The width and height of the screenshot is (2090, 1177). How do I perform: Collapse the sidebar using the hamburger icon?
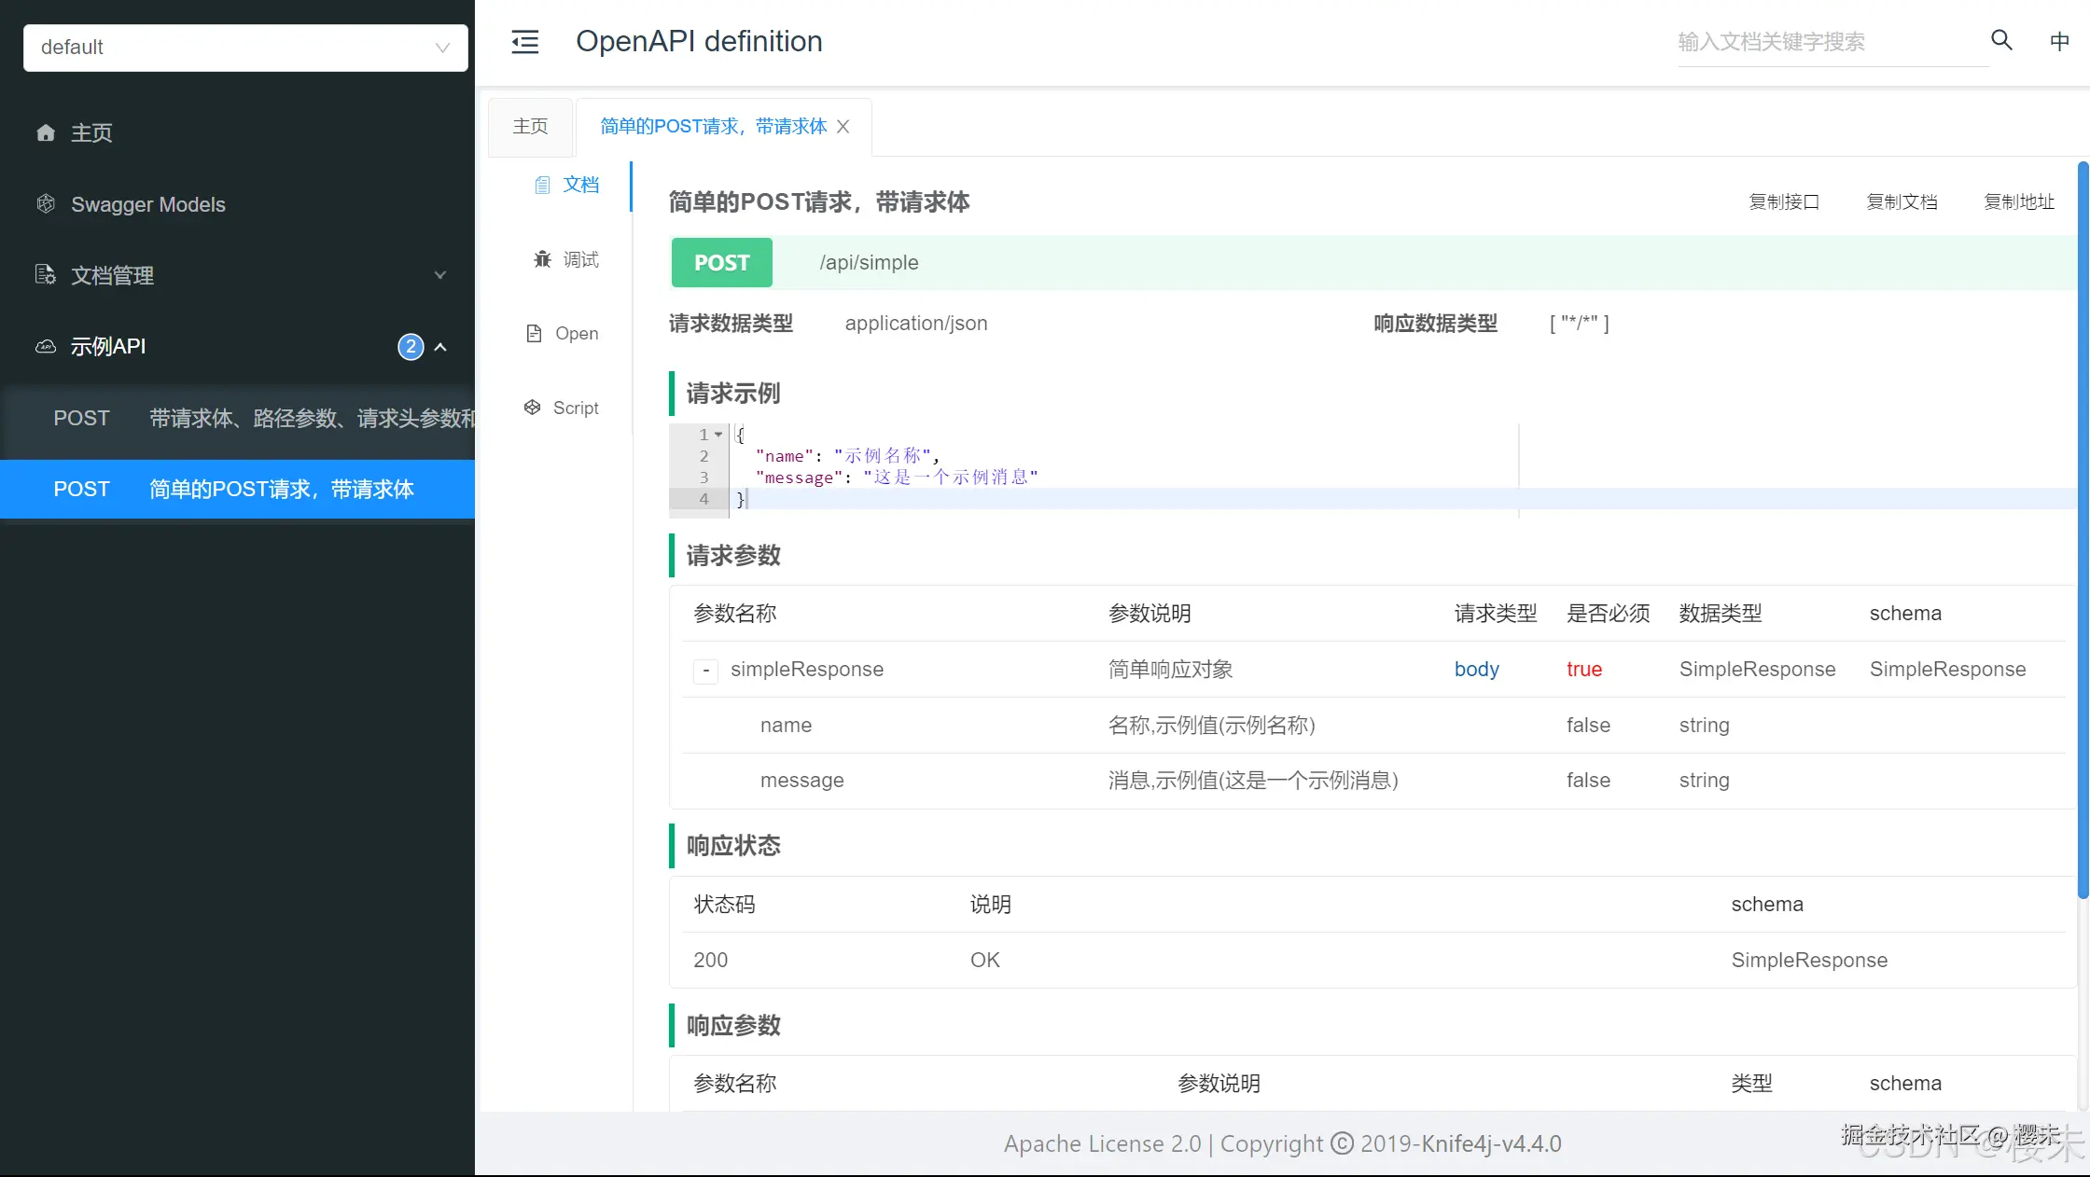coord(524,42)
